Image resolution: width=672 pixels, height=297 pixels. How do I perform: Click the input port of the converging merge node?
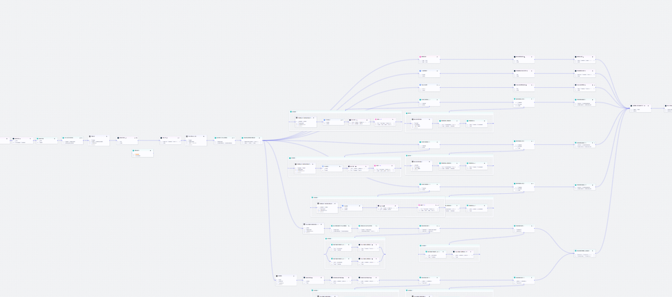tap(630, 109)
